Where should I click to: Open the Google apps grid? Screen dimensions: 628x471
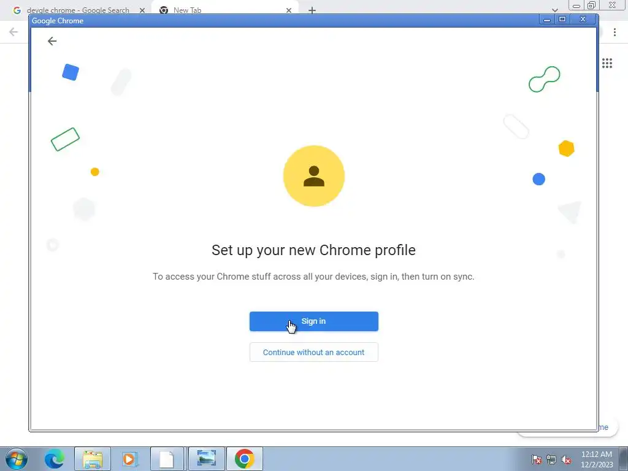tap(607, 63)
